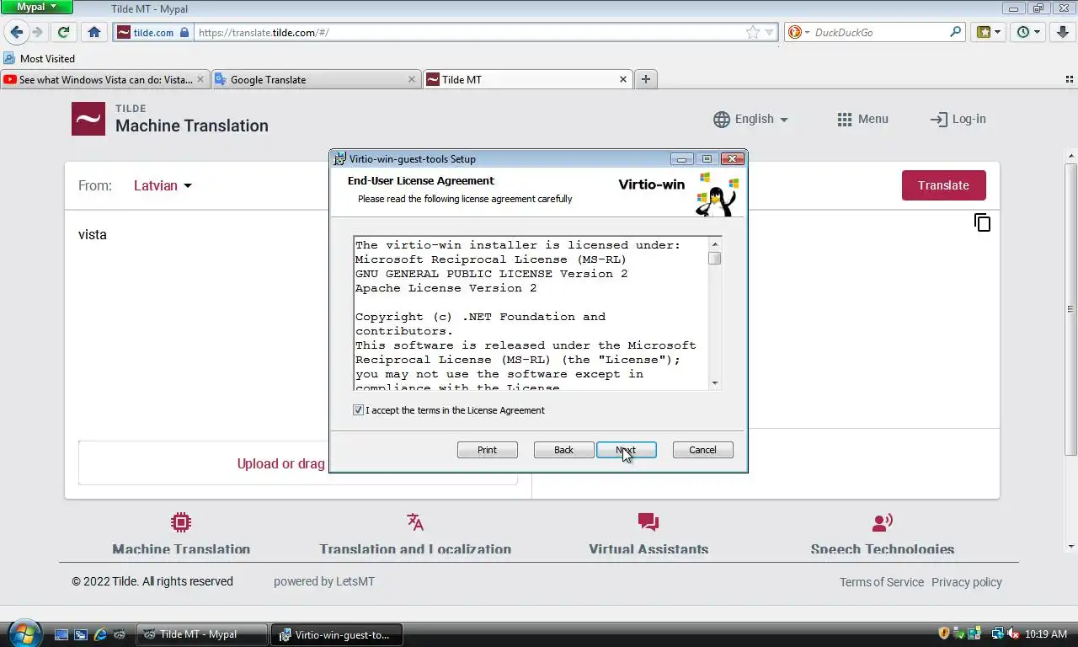Click the Virtio-win penguin logo

click(716, 195)
